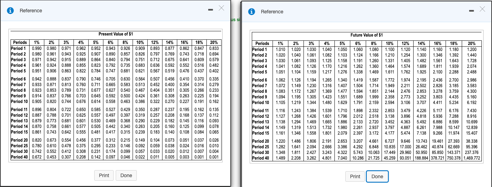
Task: Click the 2% column header in Future Value table
Action: tap(296, 44)
